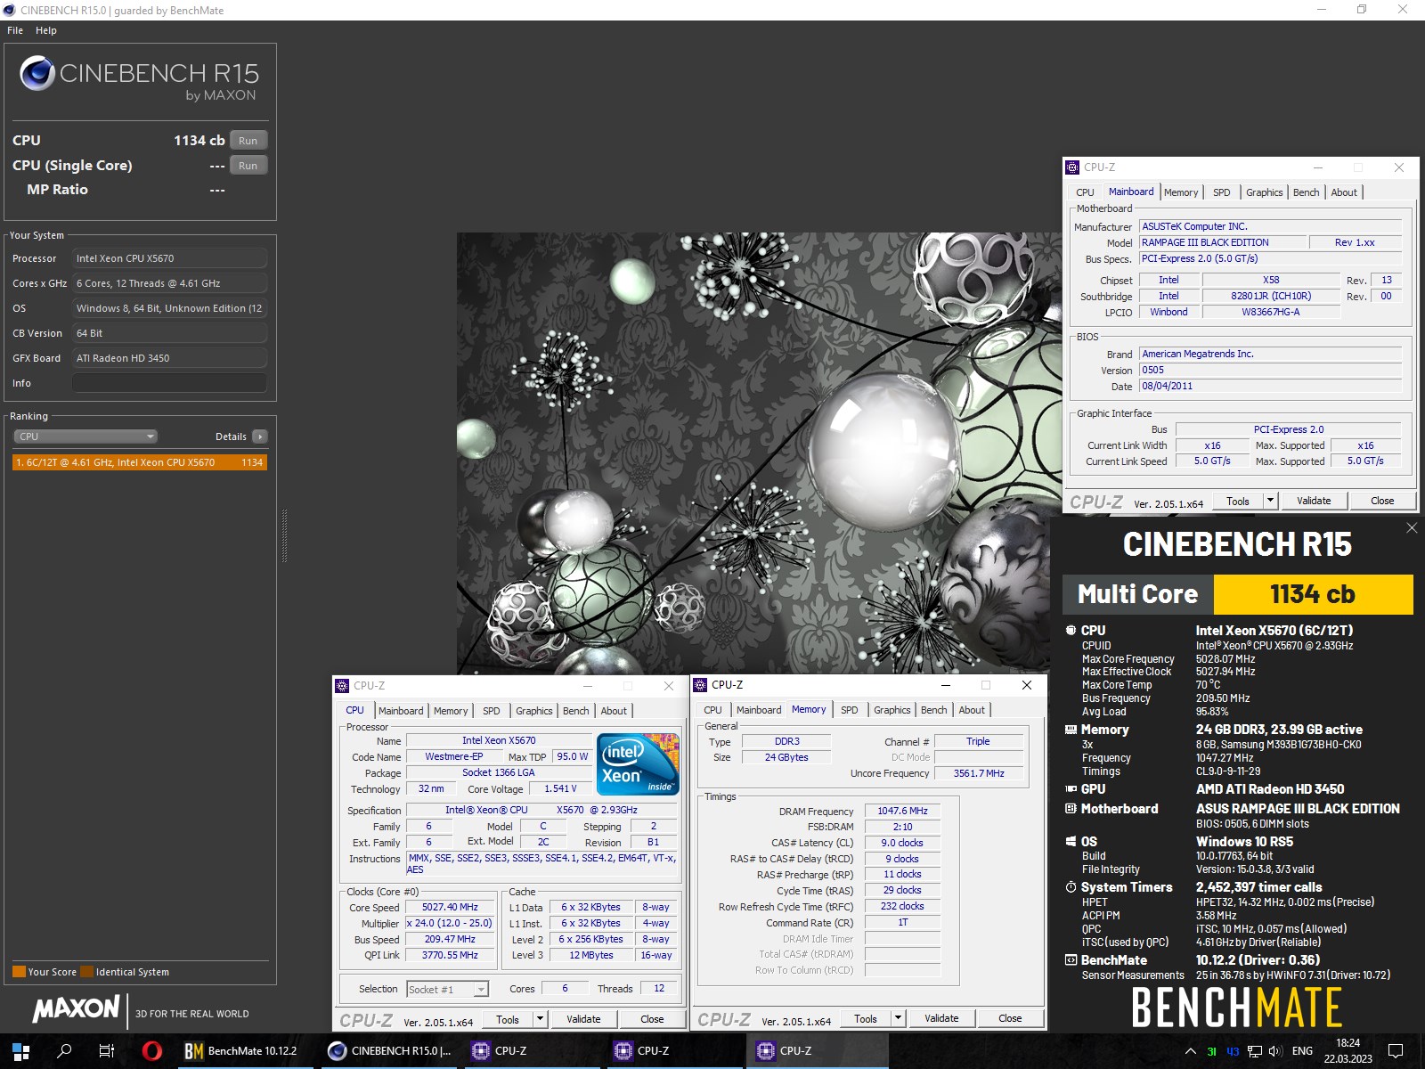Show hidden system tray icons
The width and height of the screenshot is (1425, 1069).
1190,1051
